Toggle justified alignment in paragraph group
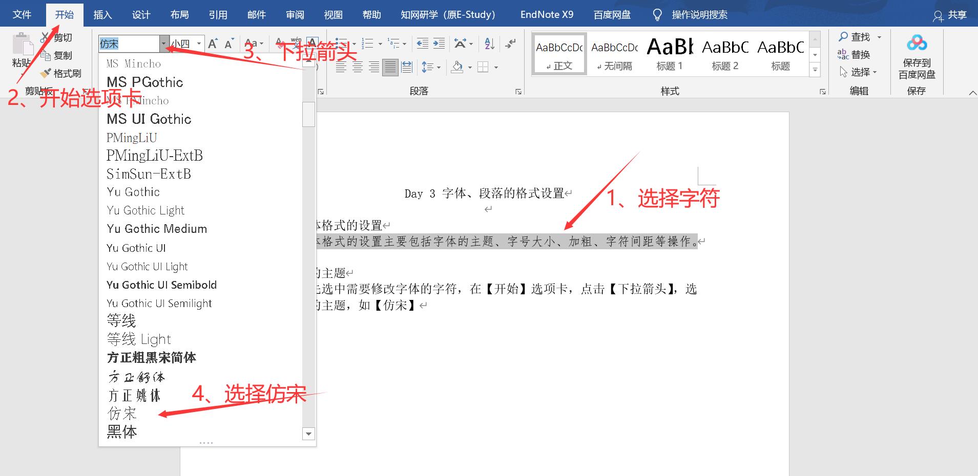Image resolution: width=978 pixels, height=476 pixels. [x=390, y=67]
